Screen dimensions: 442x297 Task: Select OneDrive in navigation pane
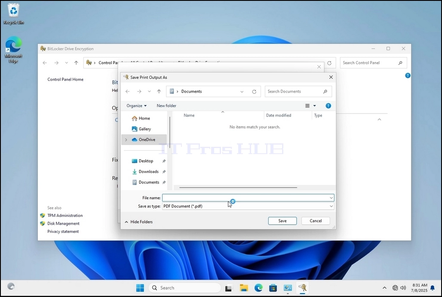(147, 139)
